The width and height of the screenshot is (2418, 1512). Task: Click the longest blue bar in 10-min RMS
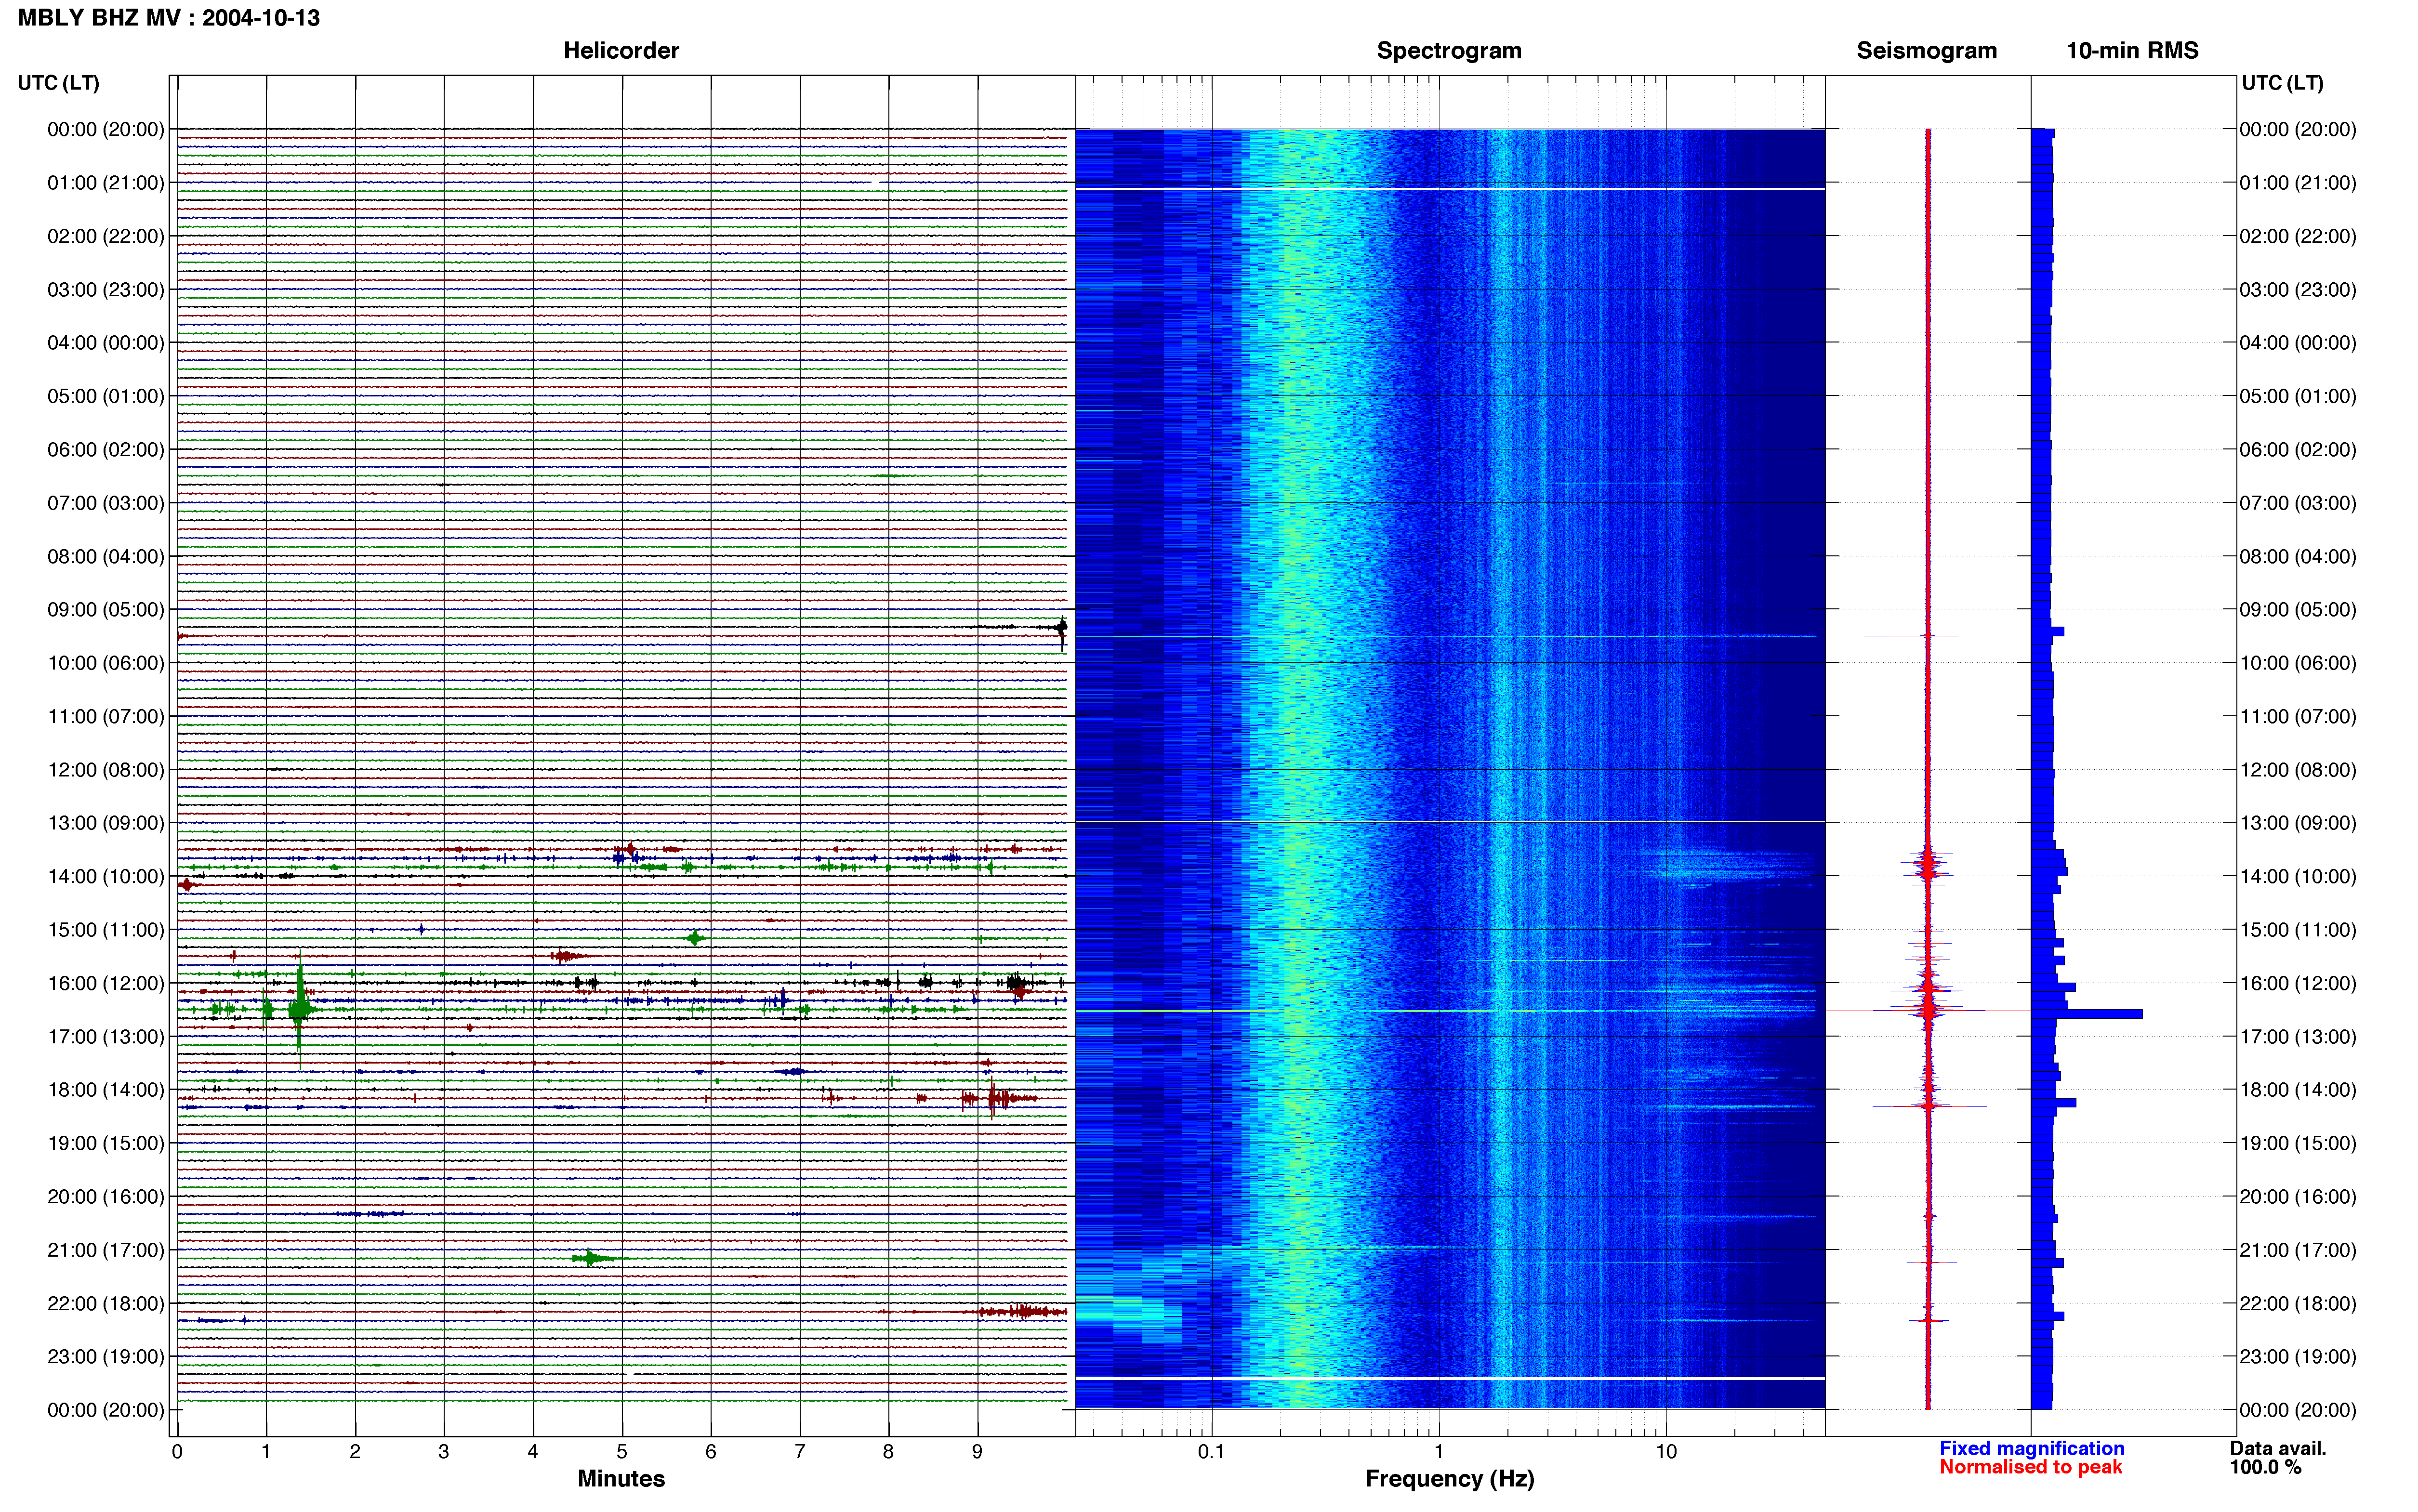point(2086,1014)
